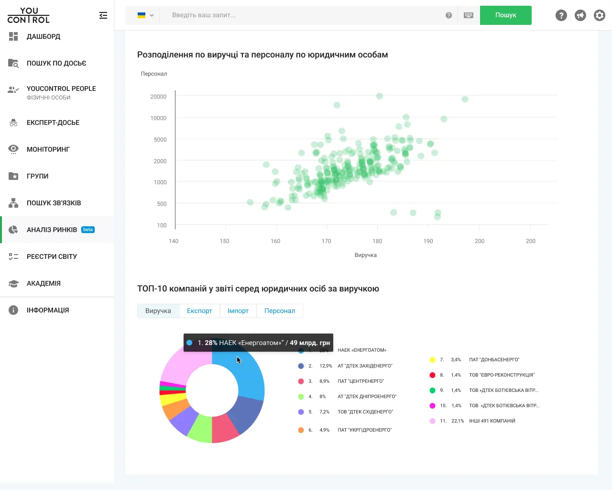Click the Academy graduation cap icon
Viewport: 612px width, 490px height.
pos(13,283)
